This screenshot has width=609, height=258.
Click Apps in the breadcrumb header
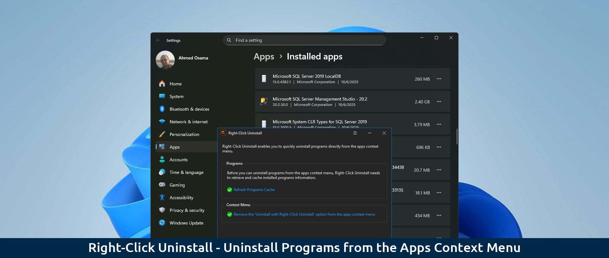click(264, 57)
